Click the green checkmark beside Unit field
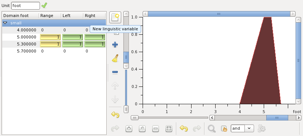The width and height of the screenshot is (303, 136). 44,6
